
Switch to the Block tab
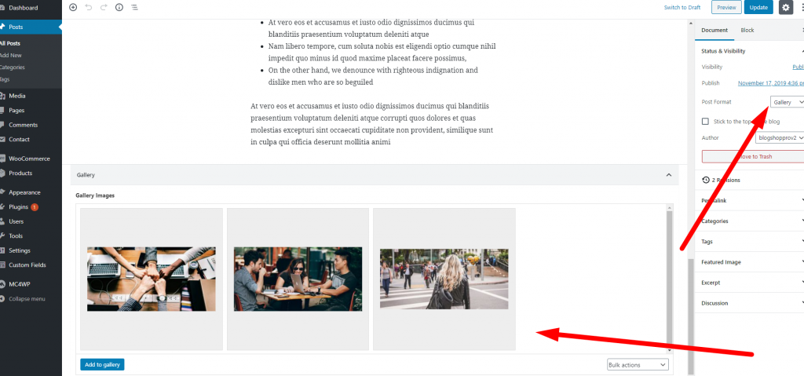coord(747,31)
